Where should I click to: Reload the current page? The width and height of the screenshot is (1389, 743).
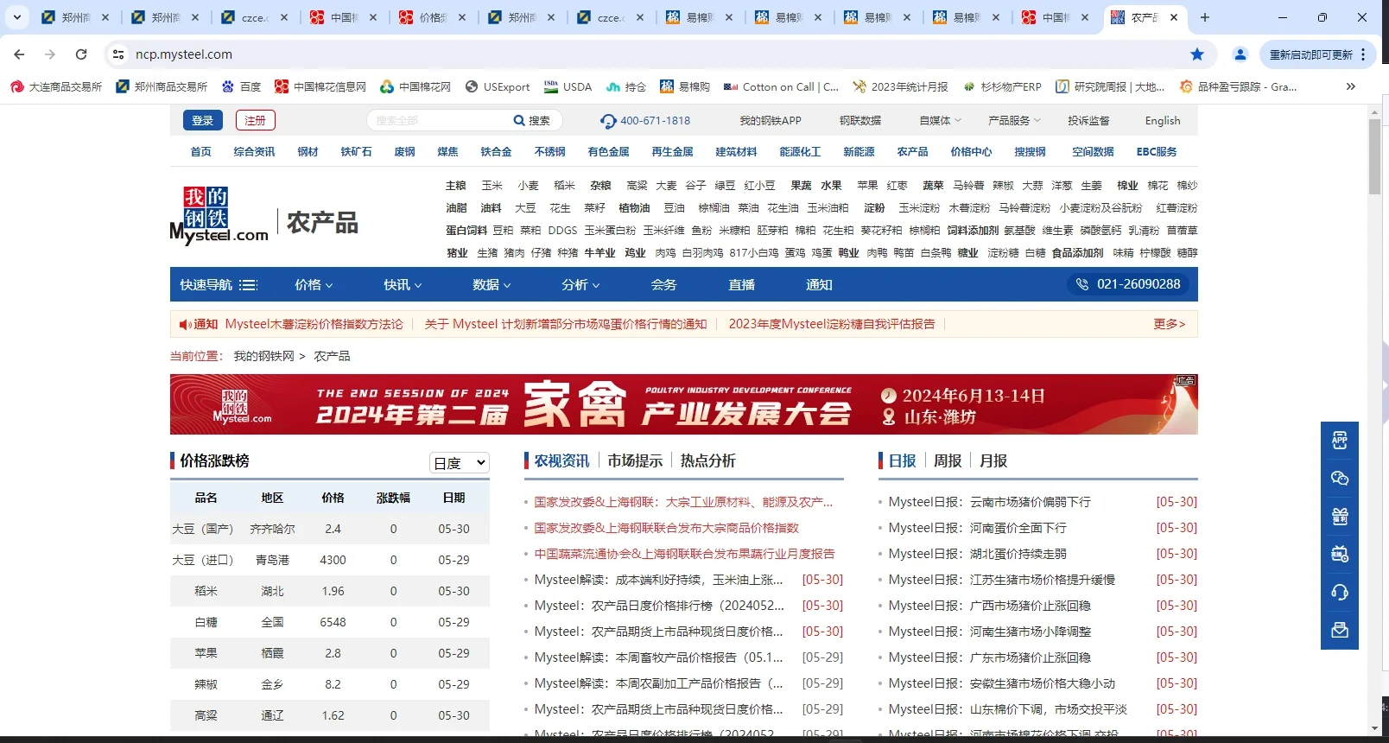tap(81, 54)
